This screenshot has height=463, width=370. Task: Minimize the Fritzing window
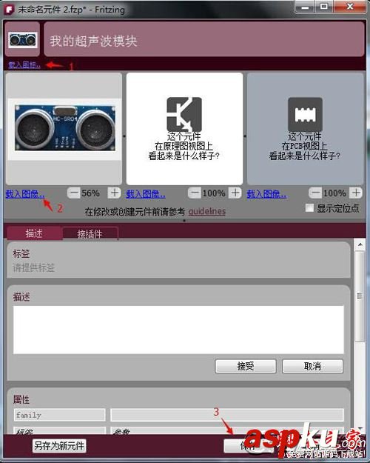[305, 7]
